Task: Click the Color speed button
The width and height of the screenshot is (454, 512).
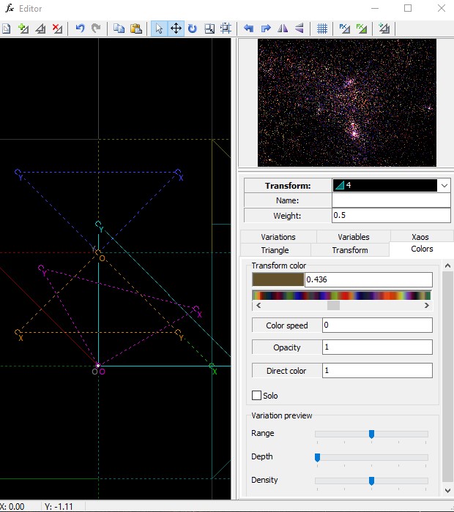Action: tap(286, 325)
